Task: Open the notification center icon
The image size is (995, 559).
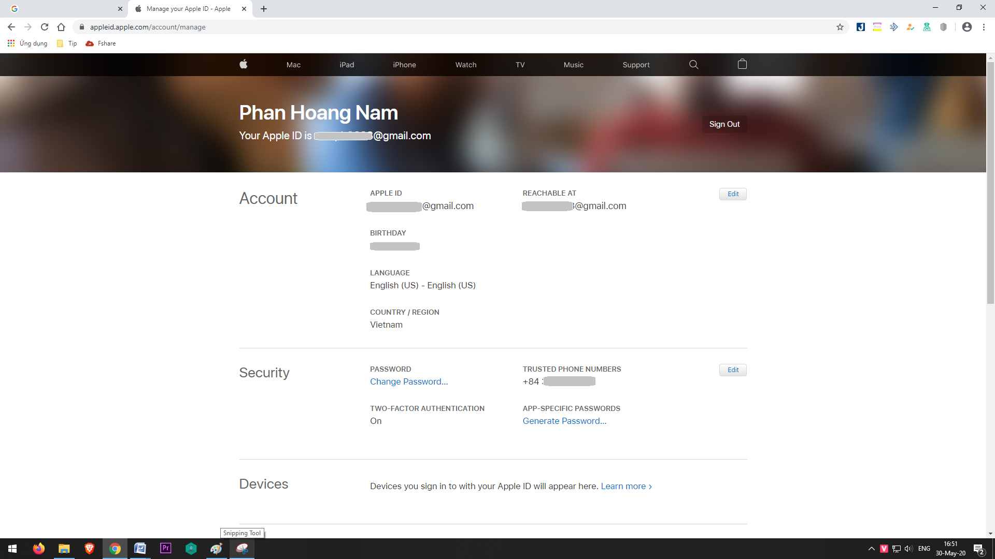Action: 978,549
